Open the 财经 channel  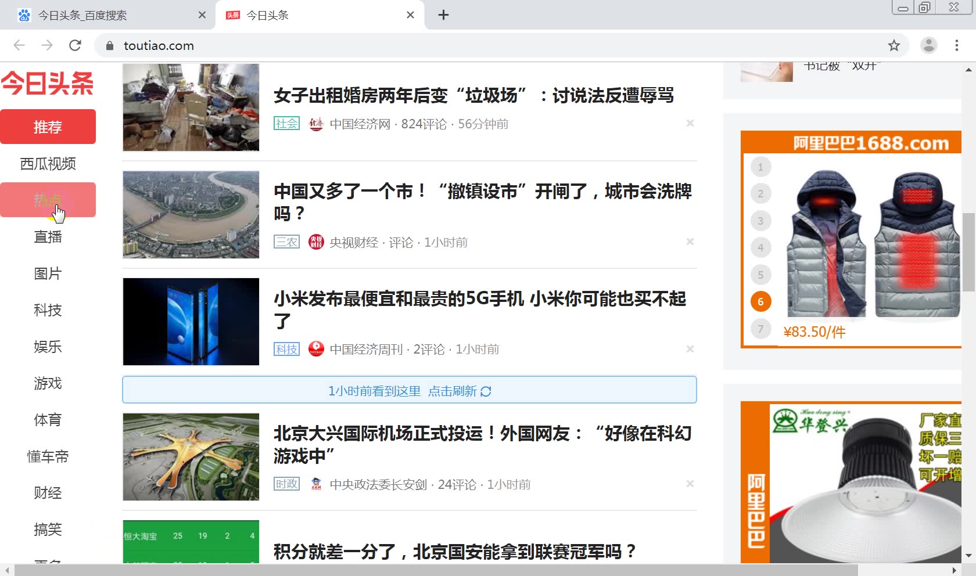(x=48, y=493)
